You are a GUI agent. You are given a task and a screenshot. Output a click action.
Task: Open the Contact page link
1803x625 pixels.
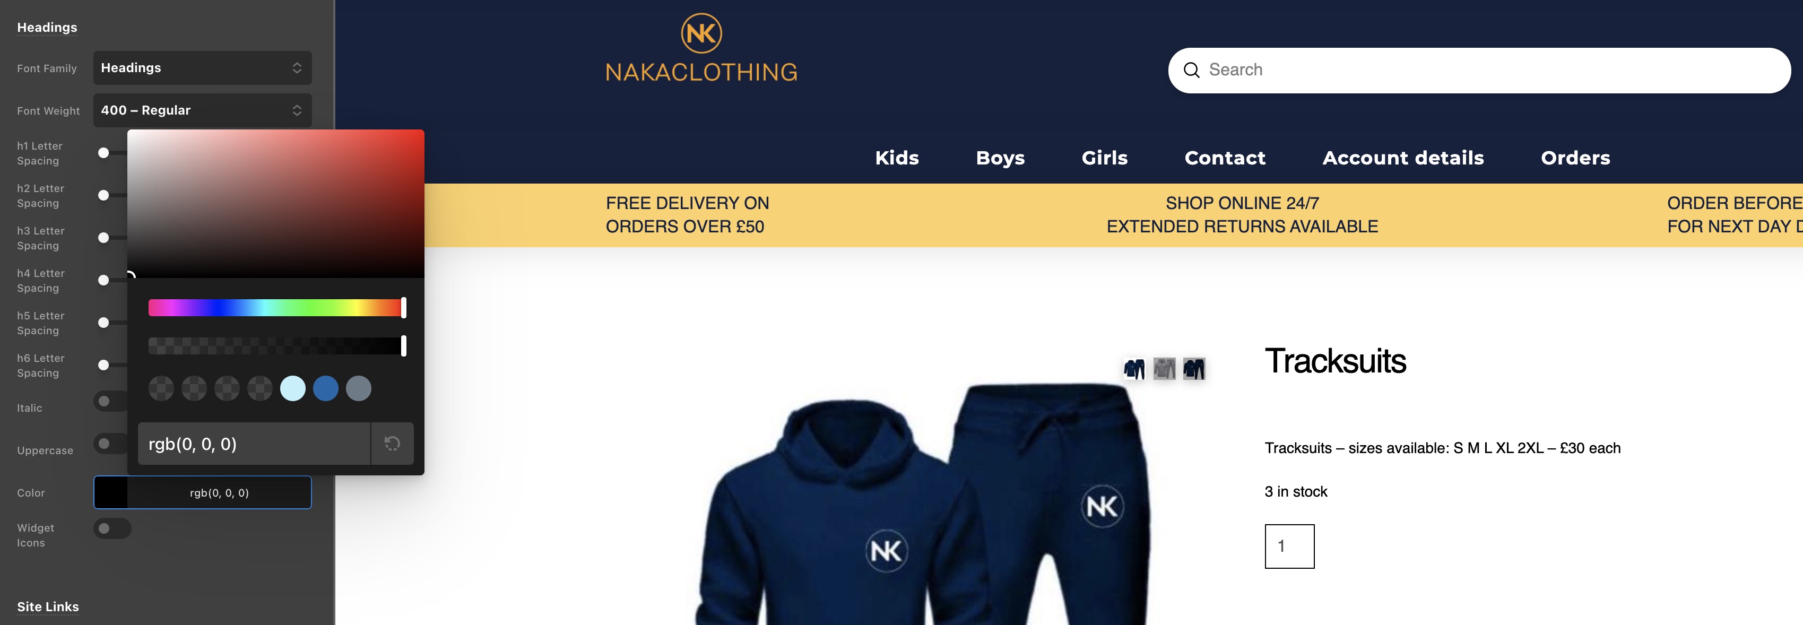1225,158
